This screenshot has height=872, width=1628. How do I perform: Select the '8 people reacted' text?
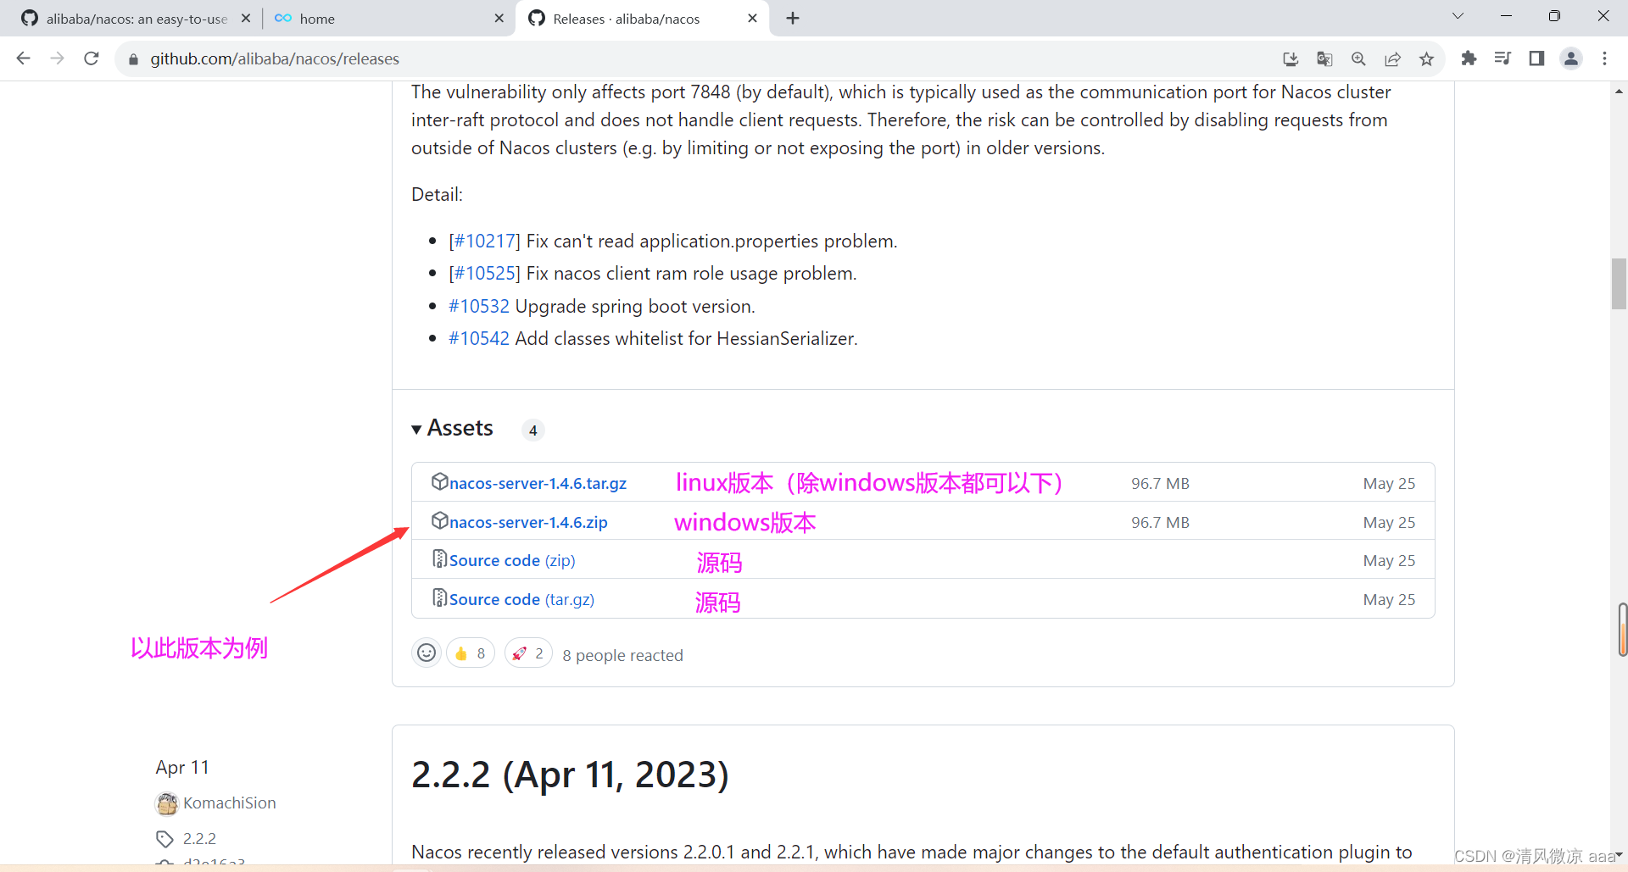[x=622, y=655]
